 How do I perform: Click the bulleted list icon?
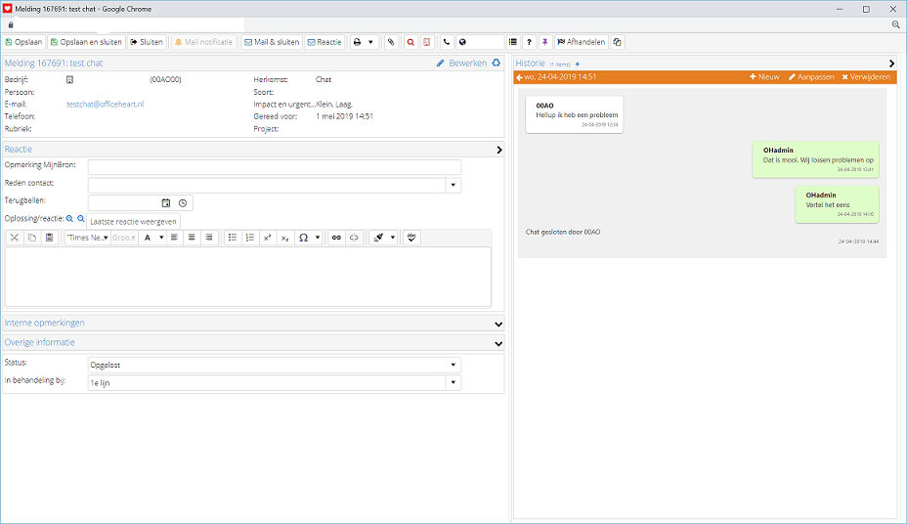coord(233,238)
